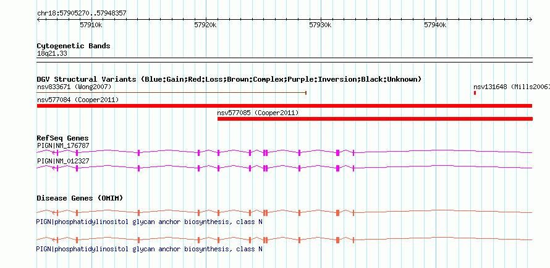The width and height of the screenshot is (550, 268).
Task: Click the red nsv577085 loss bar
Action: (375, 119)
